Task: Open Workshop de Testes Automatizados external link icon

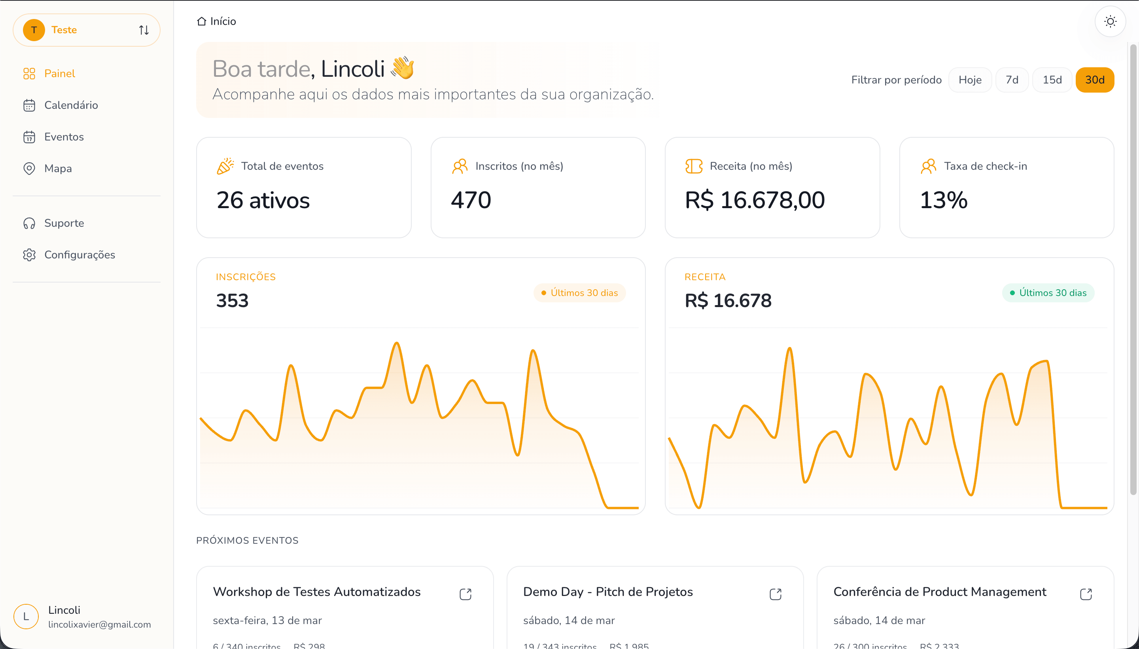Action: point(465,594)
